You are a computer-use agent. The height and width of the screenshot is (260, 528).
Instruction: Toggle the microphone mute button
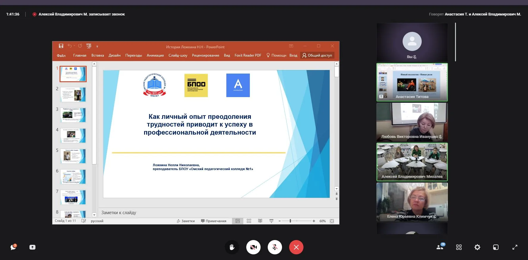point(275,247)
